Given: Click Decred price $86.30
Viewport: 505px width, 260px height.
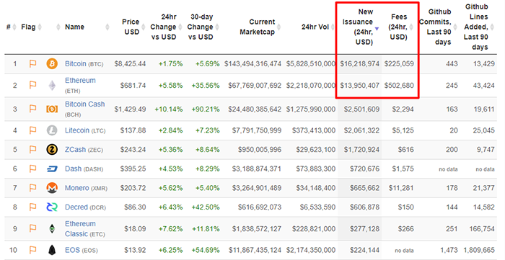Looking at the screenshot, I should click(x=135, y=207).
